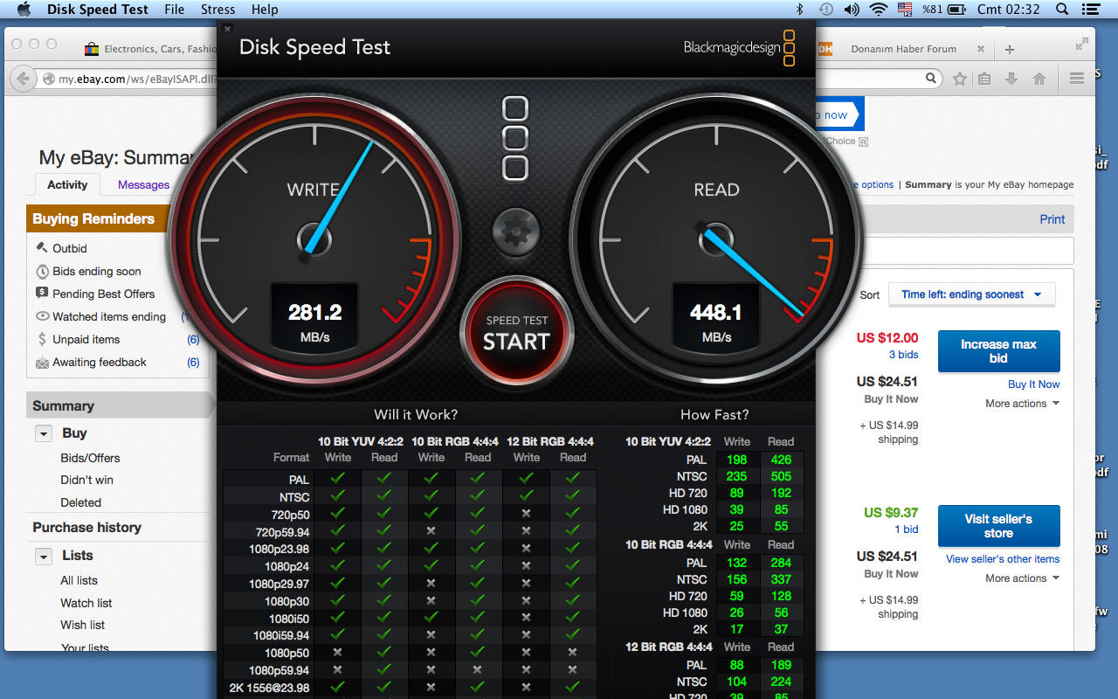Open Didn't win in the sidebar
The height and width of the screenshot is (699, 1118).
[x=86, y=480]
